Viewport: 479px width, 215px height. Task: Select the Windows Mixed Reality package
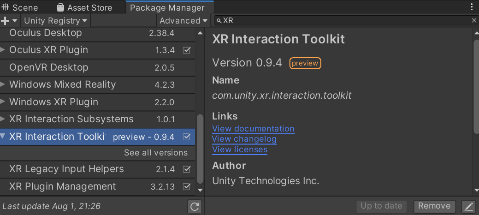97,84
